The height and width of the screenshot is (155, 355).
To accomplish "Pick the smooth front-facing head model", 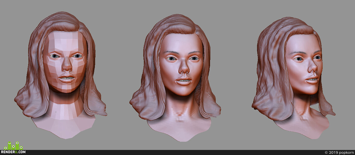I will point(175,78).
